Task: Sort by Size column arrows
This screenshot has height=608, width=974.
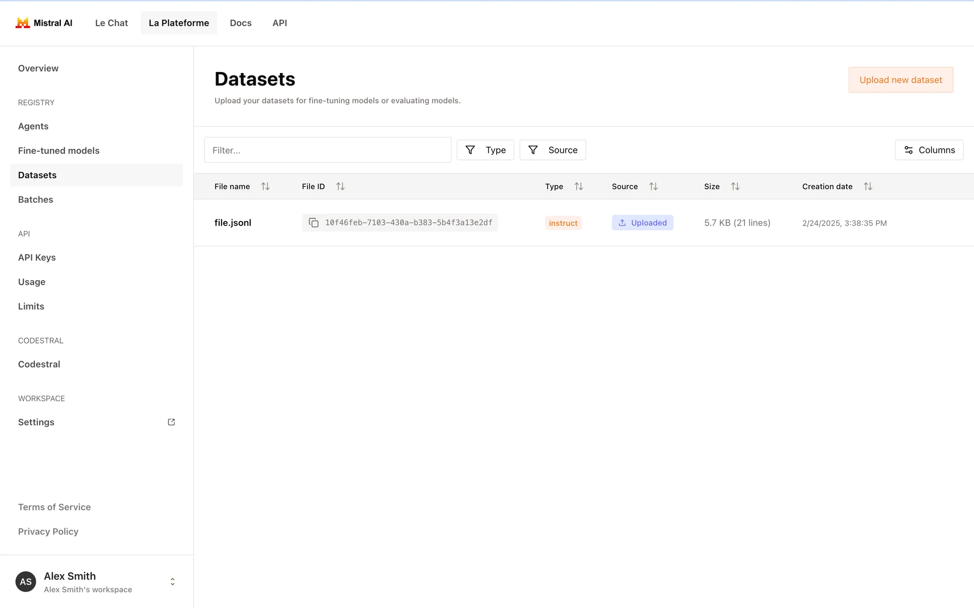Action: [x=735, y=186]
